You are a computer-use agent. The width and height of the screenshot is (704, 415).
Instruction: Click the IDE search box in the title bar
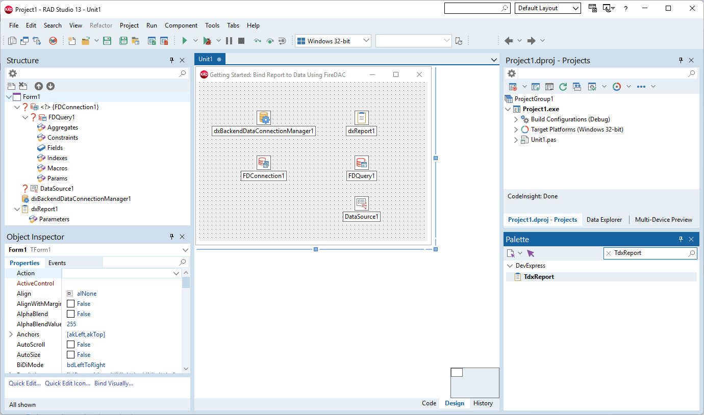[474, 8]
